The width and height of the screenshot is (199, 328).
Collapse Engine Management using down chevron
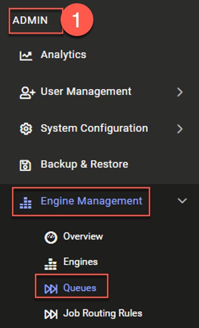tap(182, 201)
